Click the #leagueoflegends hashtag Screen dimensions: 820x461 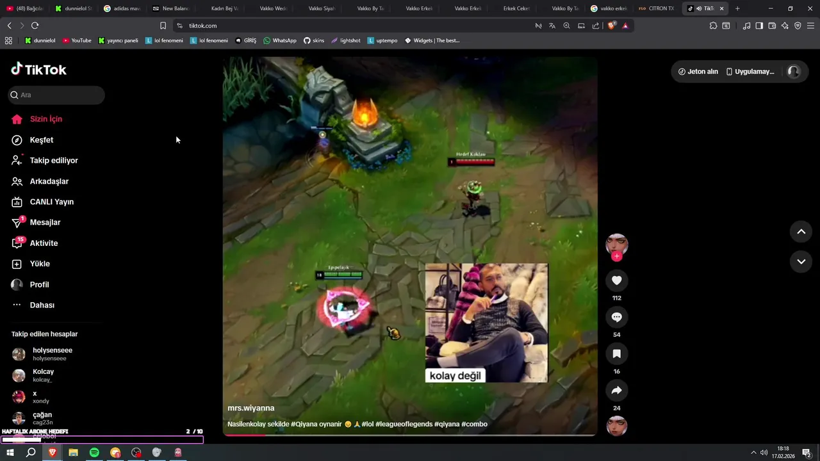click(x=404, y=424)
